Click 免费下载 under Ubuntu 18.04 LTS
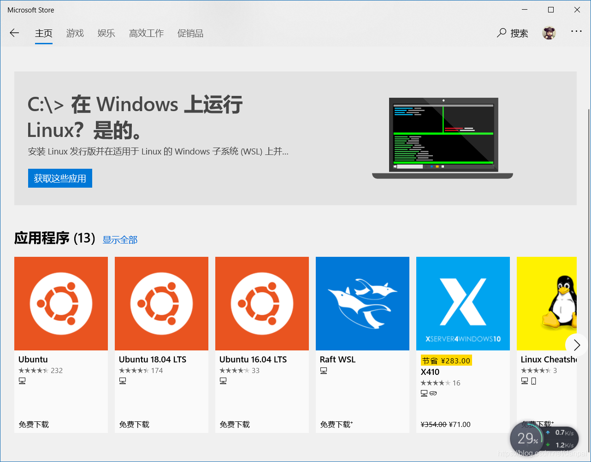Image resolution: width=591 pixels, height=462 pixels. (134, 425)
